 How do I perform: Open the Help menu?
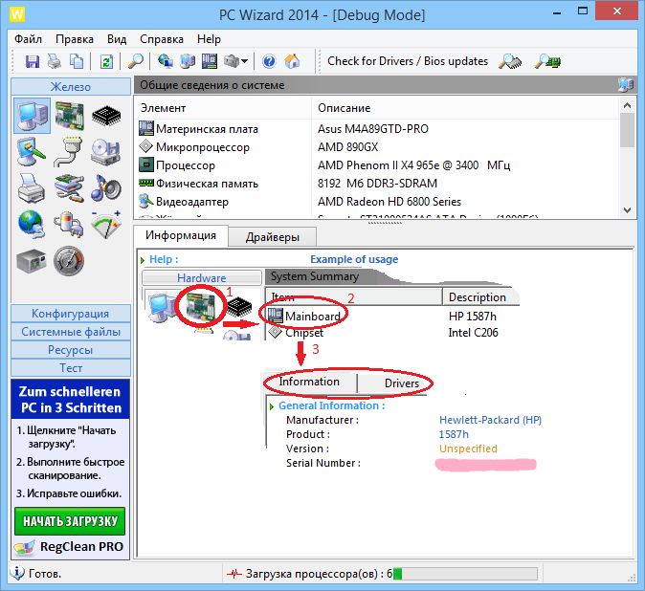coord(209,39)
